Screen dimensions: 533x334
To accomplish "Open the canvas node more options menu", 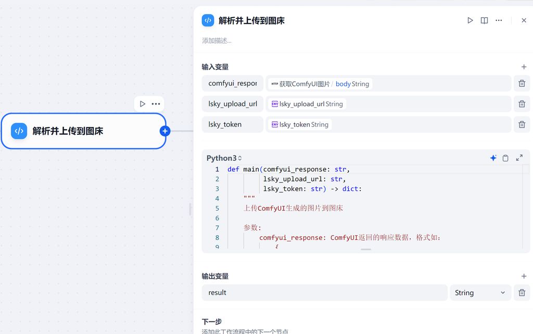I will tap(156, 104).
